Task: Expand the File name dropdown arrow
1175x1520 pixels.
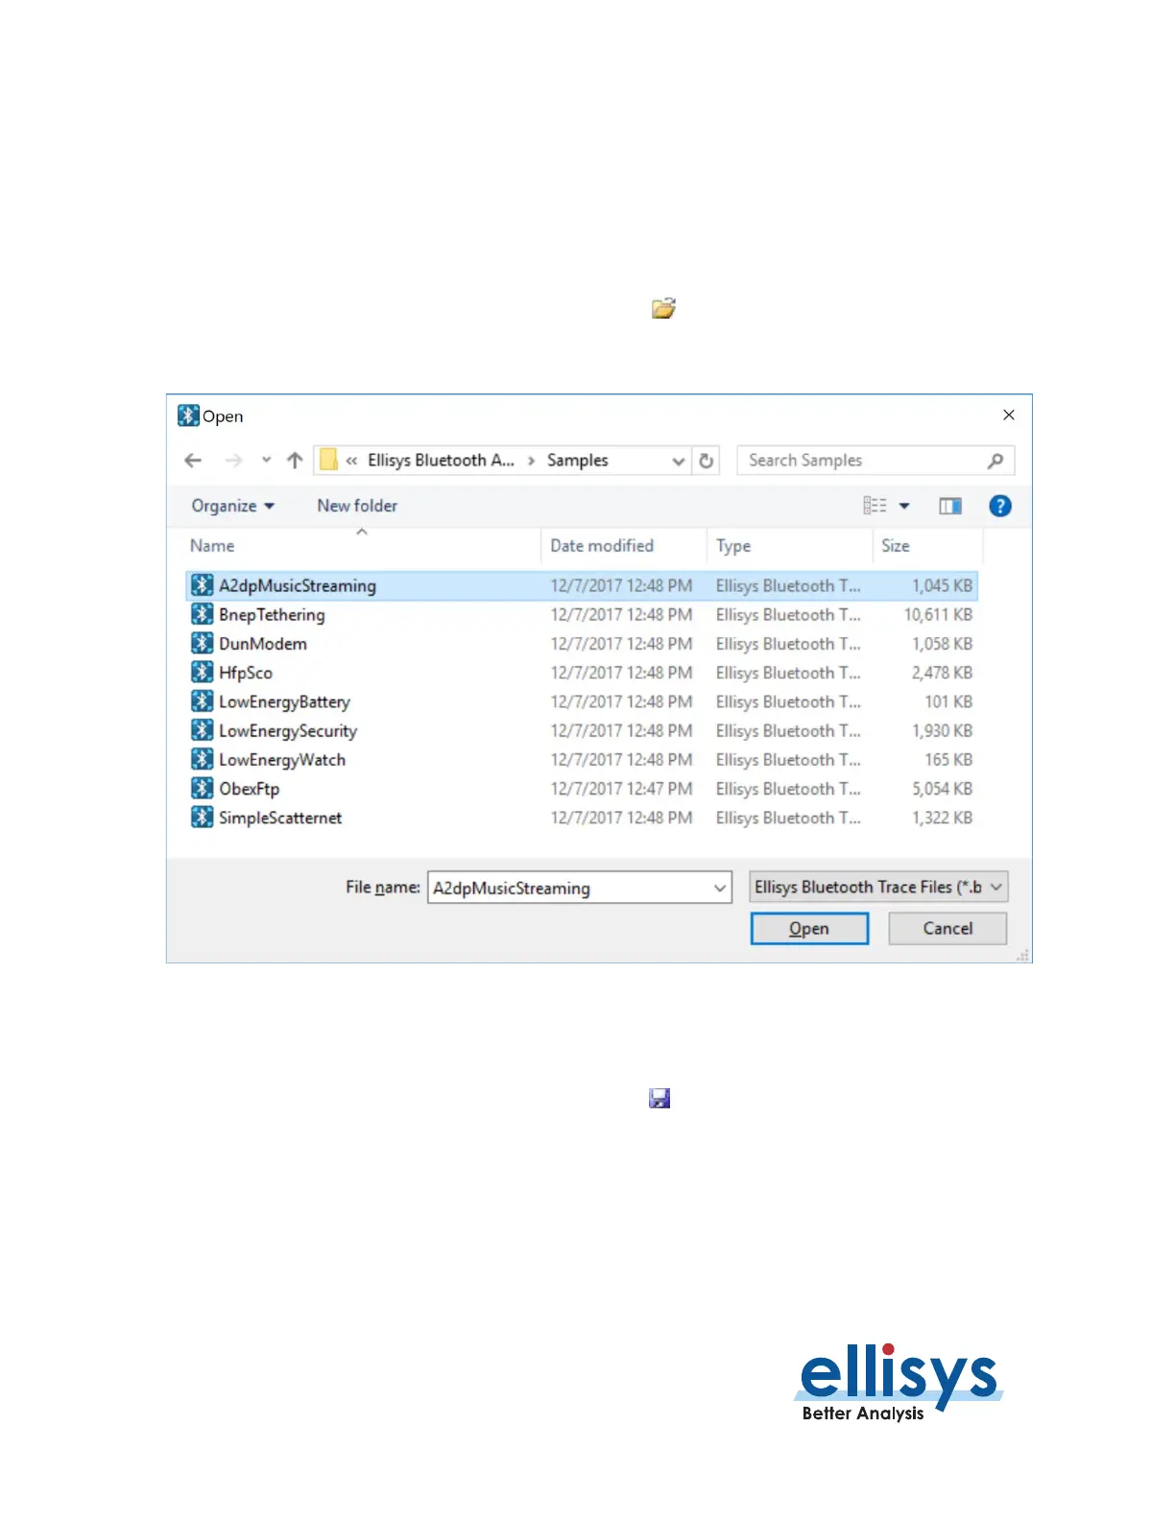Action: [720, 888]
